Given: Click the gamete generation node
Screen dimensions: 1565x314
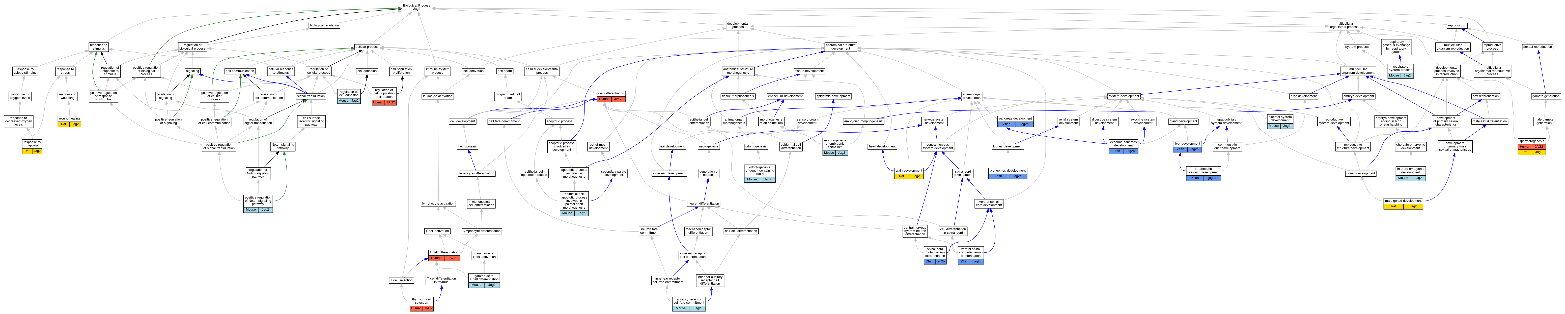Looking at the screenshot, I should click(1546, 96).
